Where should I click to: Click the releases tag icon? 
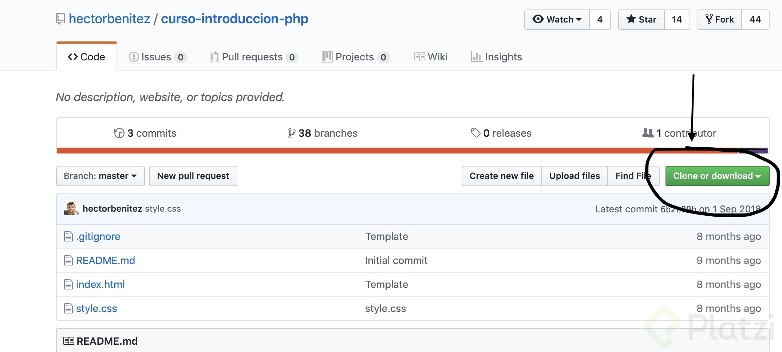coord(475,133)
